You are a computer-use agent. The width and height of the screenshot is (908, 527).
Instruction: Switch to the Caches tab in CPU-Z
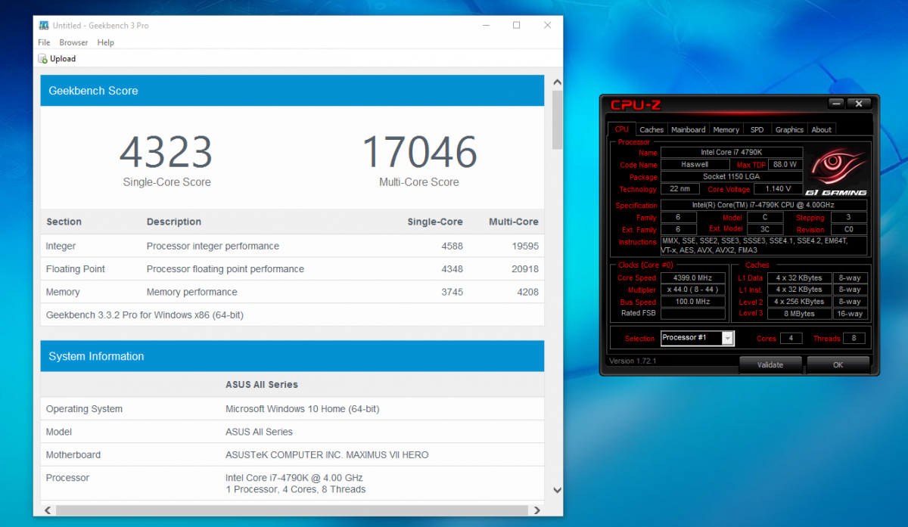pos(651,129)
